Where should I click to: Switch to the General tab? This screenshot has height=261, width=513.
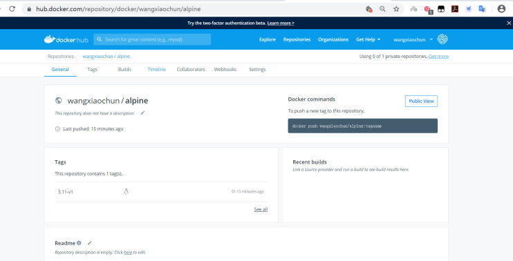pos(60,70)
